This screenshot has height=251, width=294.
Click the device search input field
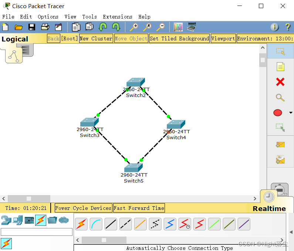(37, 232)
